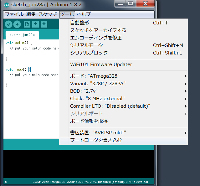200x186 pixels.
Task: Click ブートローダを書き込む menu item
Action: (123, 141)
